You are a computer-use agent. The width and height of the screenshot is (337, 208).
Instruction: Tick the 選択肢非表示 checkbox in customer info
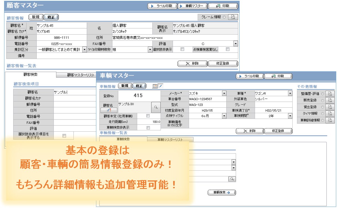(x=182, y=50)
